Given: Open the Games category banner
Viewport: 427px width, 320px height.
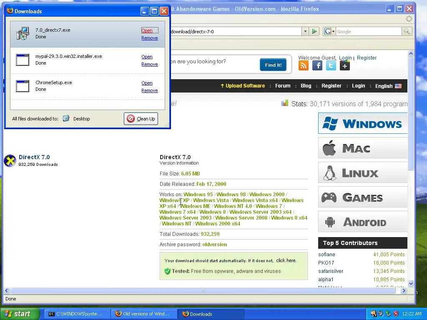Looking at the screenshot, I should [363, 197].
